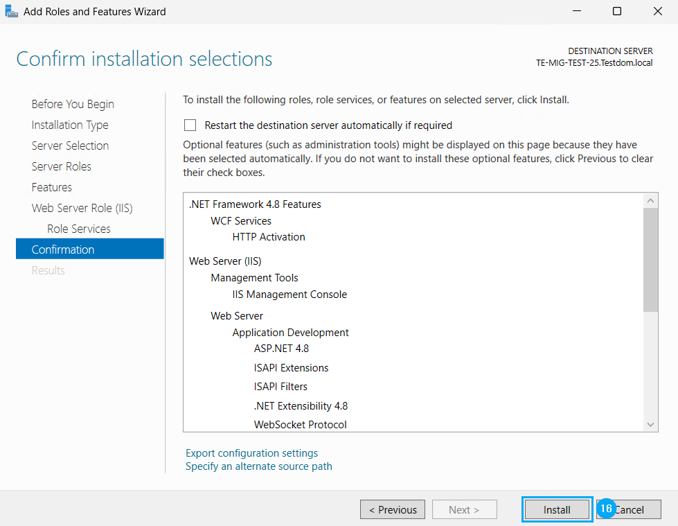This screenshot has height=526, width=678.
Task: Open the Installation Type step
Action: [x=70, y=125]
